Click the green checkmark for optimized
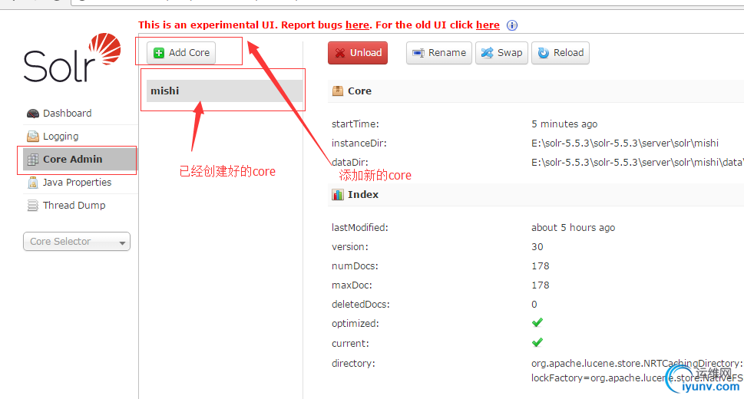 click(x=537, y=322)
